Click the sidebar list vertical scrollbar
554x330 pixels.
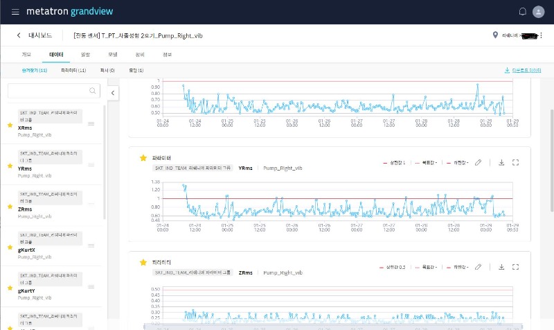(105, 162)
